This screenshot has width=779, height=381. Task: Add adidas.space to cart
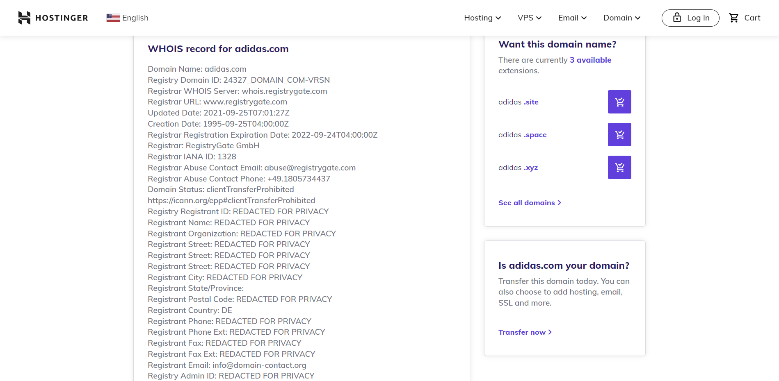click(619, 134)
